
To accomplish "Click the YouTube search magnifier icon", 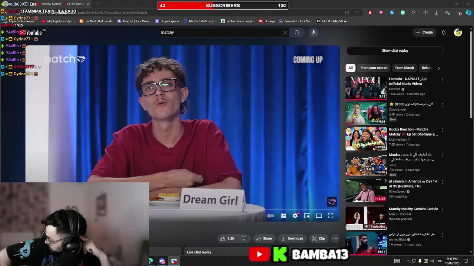I will click(x=297, y=33).
